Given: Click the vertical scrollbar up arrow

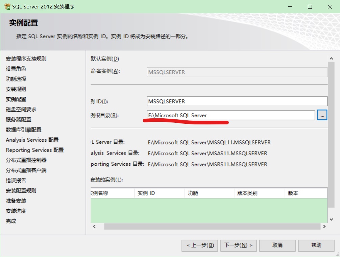Looking at the screenshot, I should 331,59.
